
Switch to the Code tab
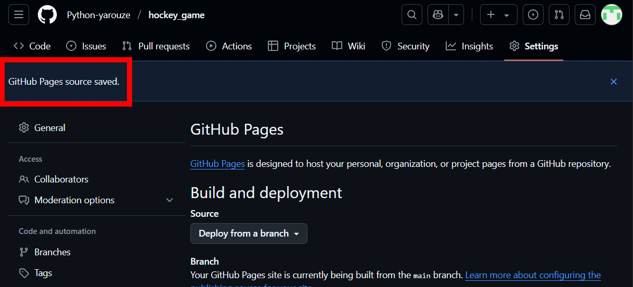pyautogui.click(x=32, y=46)
